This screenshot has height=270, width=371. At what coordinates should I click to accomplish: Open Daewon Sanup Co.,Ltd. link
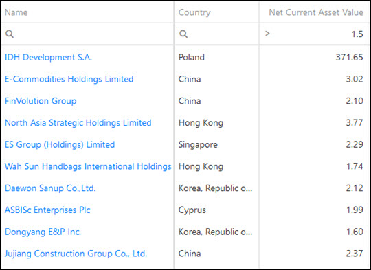pyautogui.click(x=50, y=188)
